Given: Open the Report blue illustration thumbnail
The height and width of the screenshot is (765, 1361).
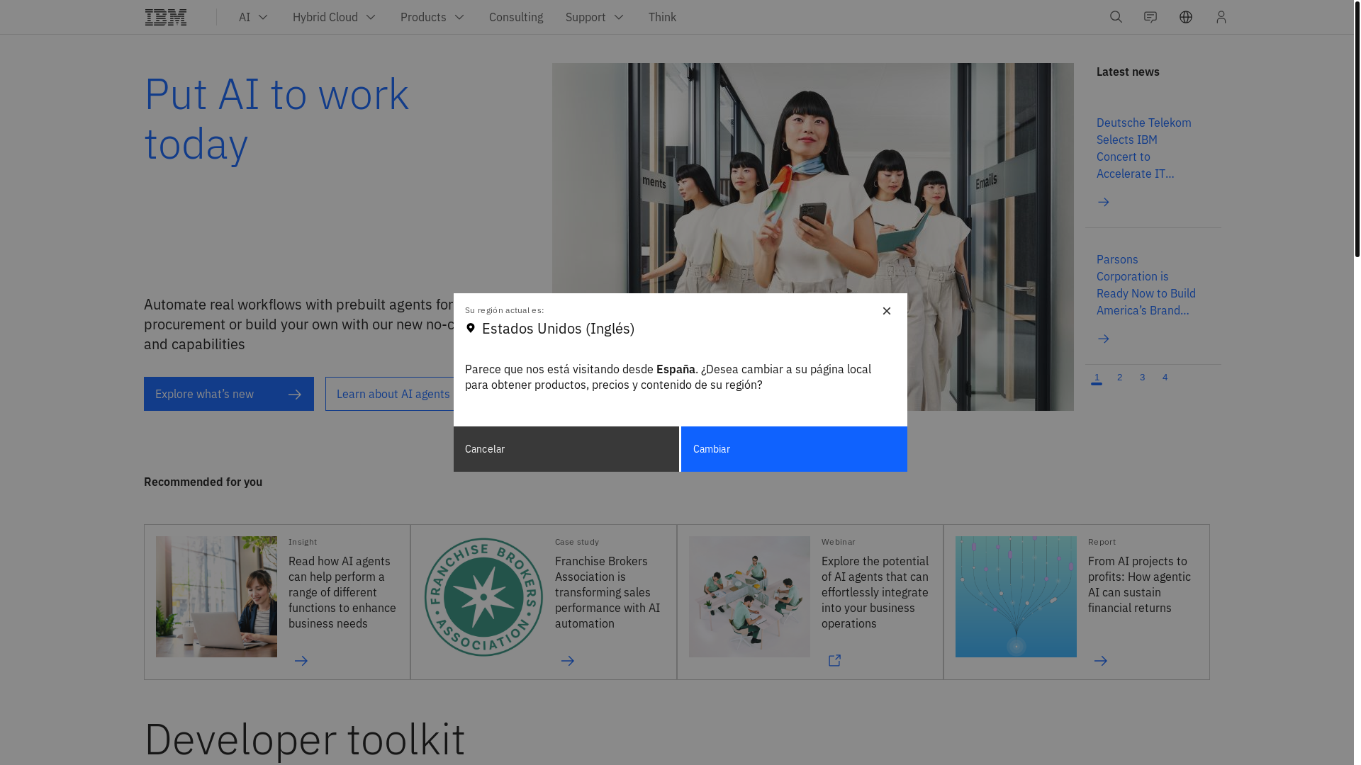Looking at the screenshot, I should [1016, 596].
